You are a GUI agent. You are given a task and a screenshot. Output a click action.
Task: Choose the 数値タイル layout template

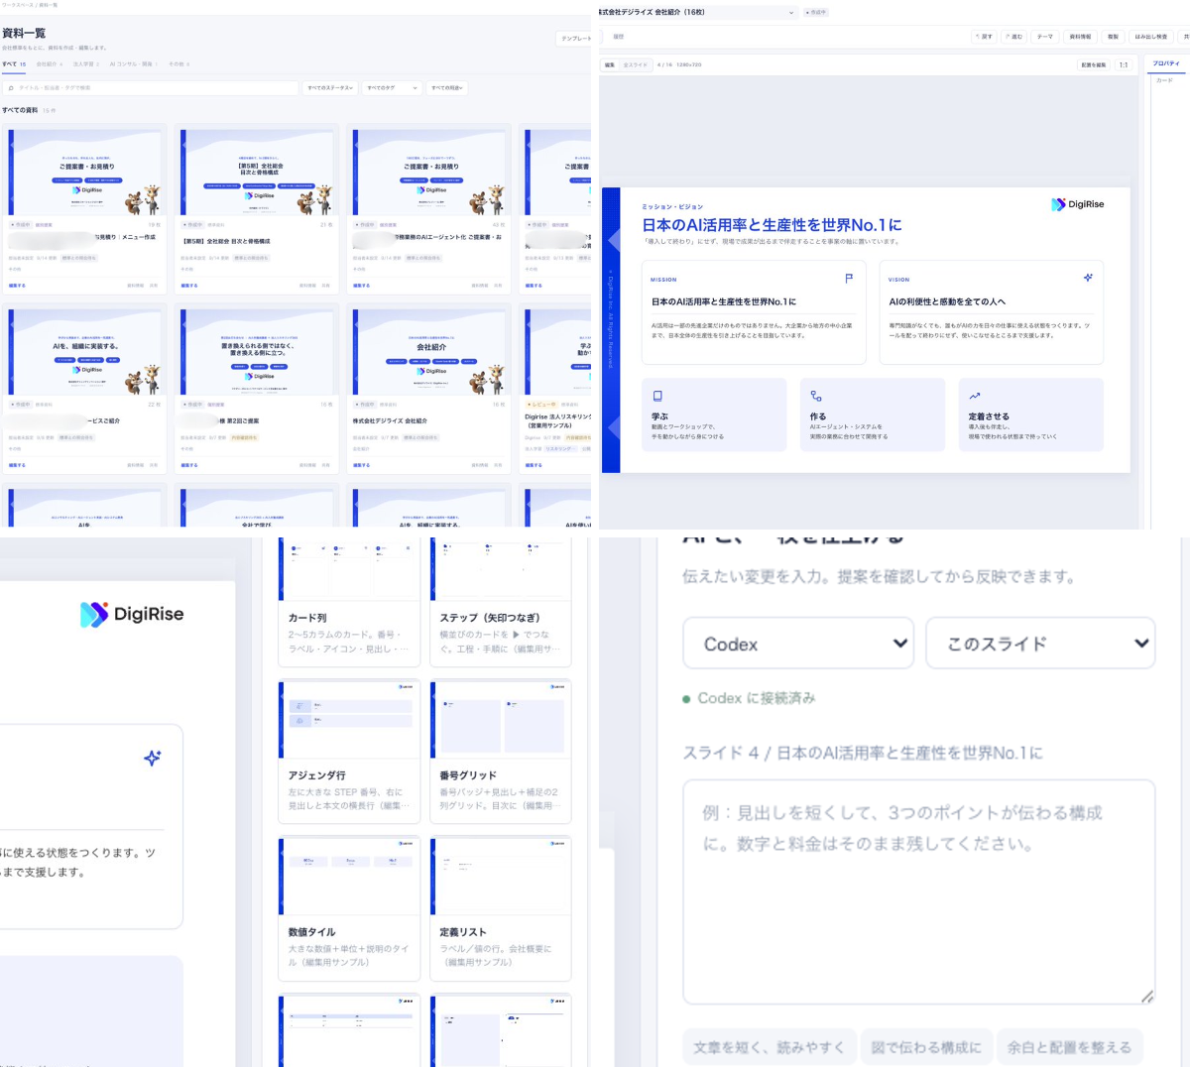tap(349, 908)
